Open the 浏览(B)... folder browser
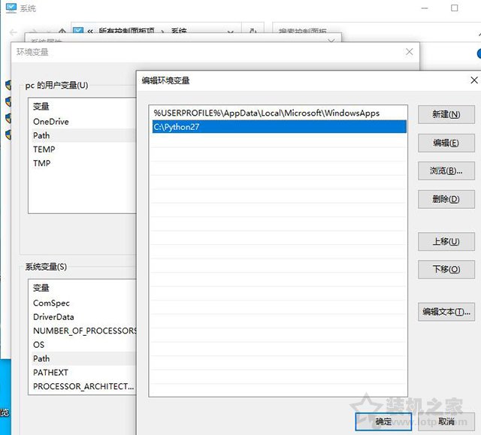Screen dimensions: 481x435 pos(446,171)
